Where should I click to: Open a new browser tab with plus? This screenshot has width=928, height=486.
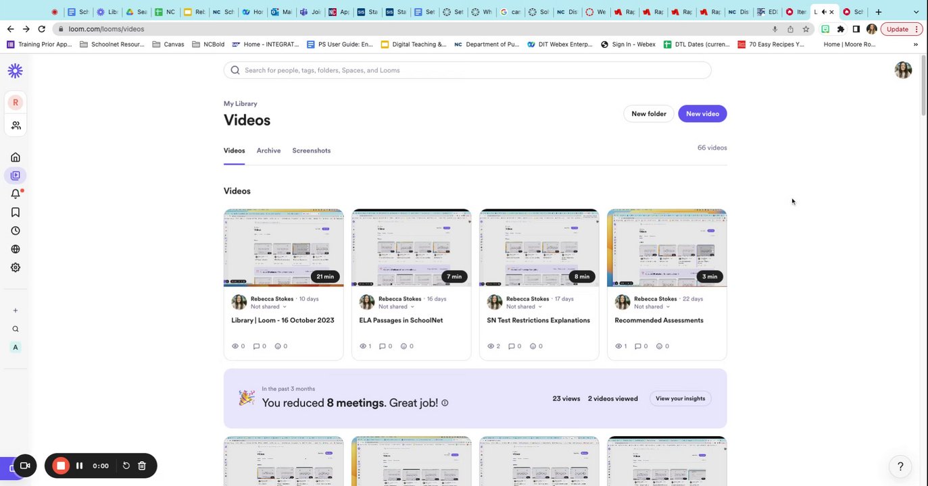pyautogui.click(x=879, y=11)
